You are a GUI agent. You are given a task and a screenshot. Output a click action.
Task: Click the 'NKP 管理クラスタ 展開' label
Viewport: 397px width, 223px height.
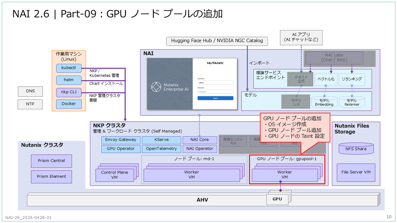(105, 97)
